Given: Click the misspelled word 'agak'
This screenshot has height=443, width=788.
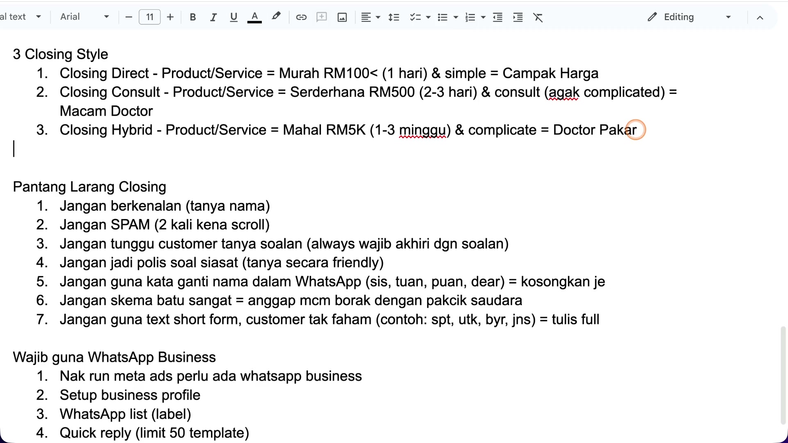Looking at the screenshot, I should click(x=564, y=92).
